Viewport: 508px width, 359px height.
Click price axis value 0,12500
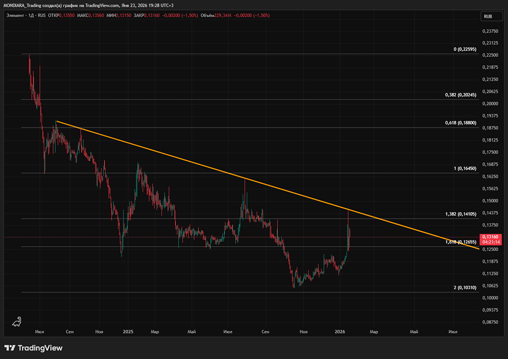pos(490,249)
